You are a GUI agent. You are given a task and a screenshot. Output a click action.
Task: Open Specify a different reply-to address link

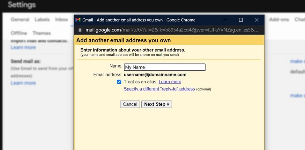(x=159, y=89)
